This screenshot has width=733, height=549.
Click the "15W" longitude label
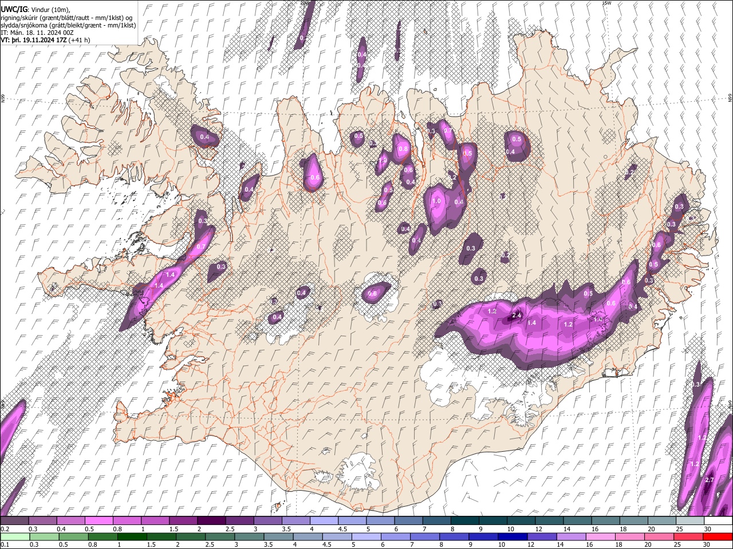[606, 3]
